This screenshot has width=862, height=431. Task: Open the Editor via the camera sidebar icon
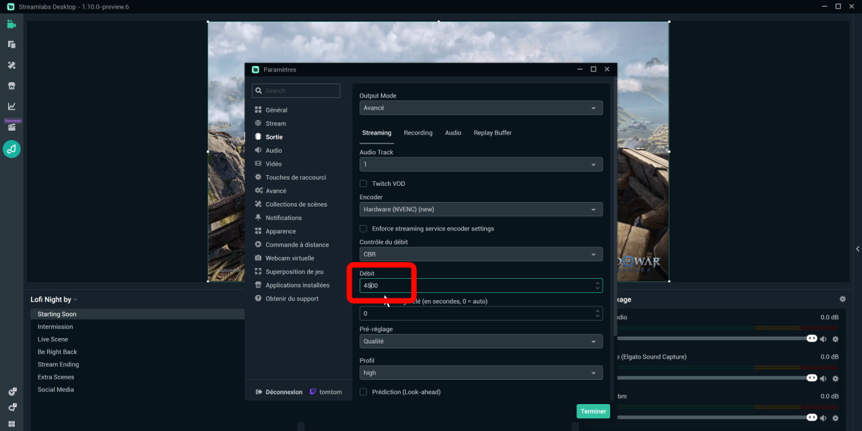(11, 24)
